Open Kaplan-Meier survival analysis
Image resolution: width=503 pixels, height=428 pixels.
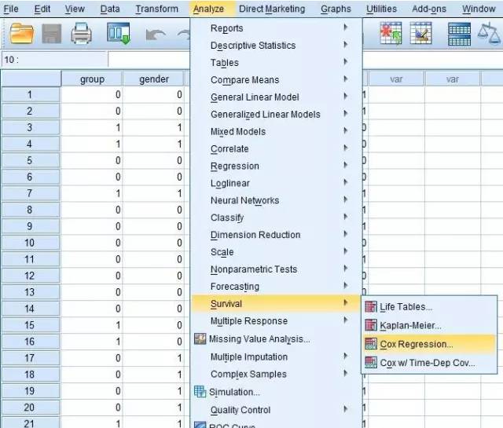[409, 325]
